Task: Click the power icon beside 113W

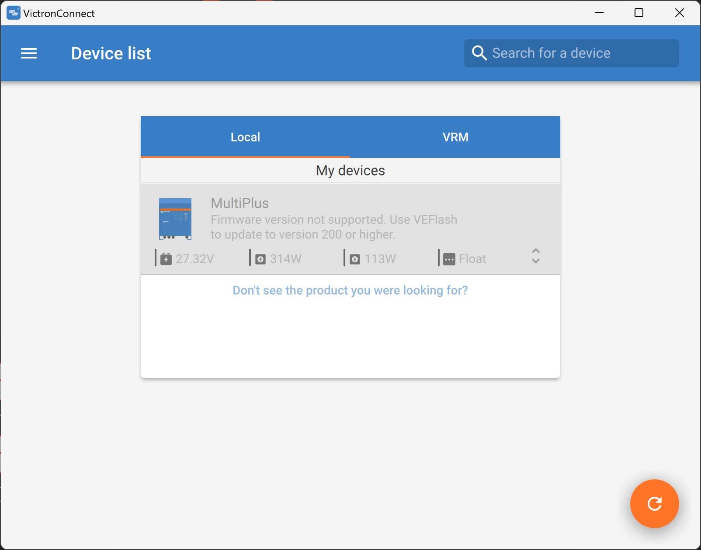Action: (355, 259)
